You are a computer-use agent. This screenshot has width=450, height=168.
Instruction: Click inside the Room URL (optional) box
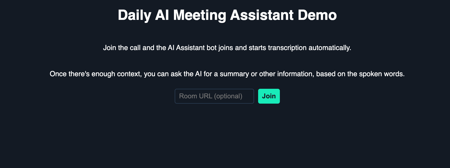pos(214,96)
